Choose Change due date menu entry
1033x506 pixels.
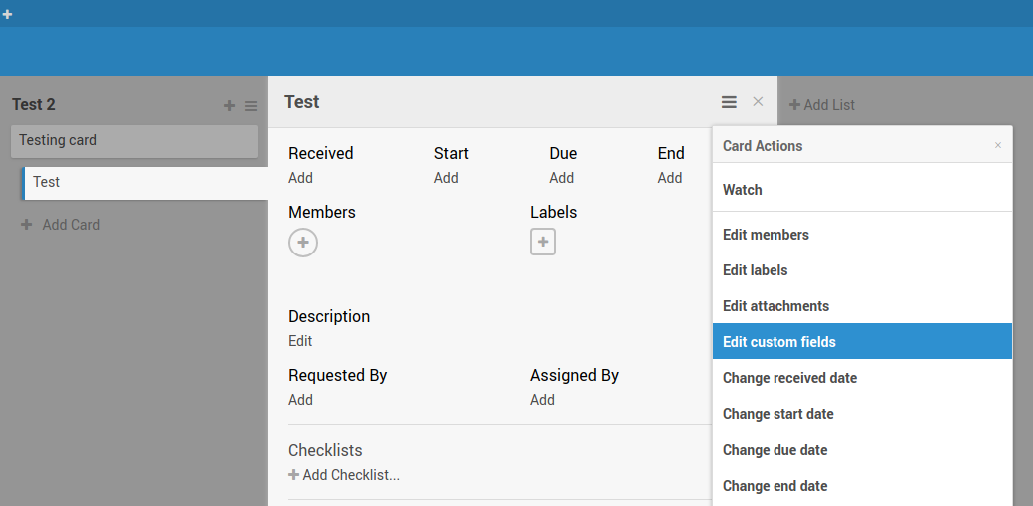pos(775,450)
